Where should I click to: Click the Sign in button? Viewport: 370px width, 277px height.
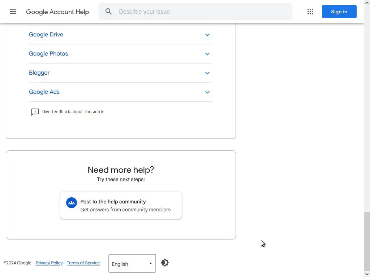click(x=339, y=12)
